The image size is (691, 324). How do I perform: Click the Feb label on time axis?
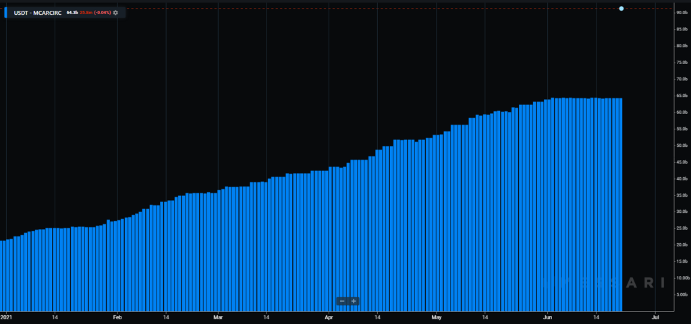(117, 316)
